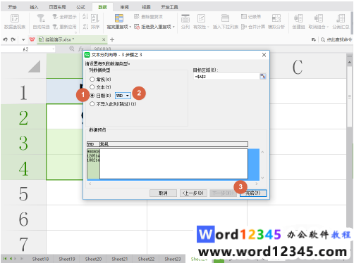Click the 高亮重复项 highlight duplicates icon
This screenshot has width=354, height=263.
pyautogui.click(x=119, y=18)
